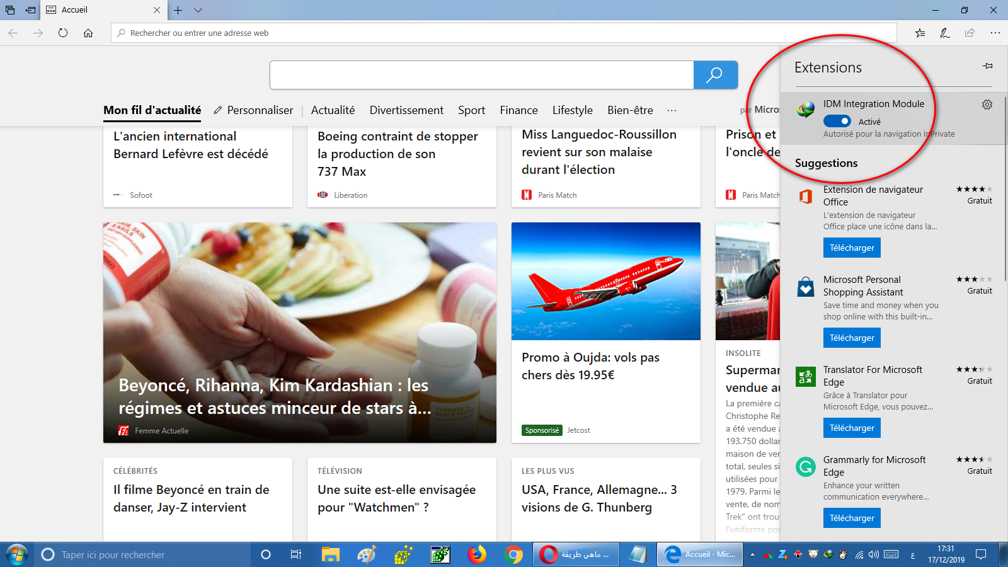Screen dimensions: 1008x567
Task: Open the Beyoncé, Rihanna, Kim Kardashian article image
Action: click(300, 332)
